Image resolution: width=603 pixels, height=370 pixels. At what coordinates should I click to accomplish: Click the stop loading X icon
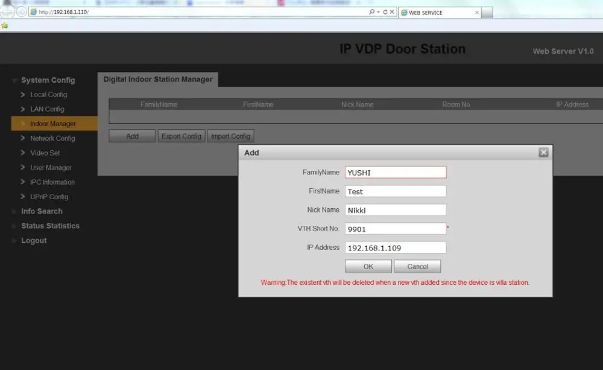tap(392, 12)
